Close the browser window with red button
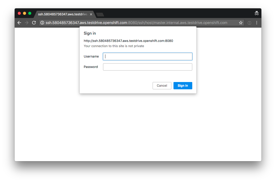The image size is (276, 182). (19, 13)
